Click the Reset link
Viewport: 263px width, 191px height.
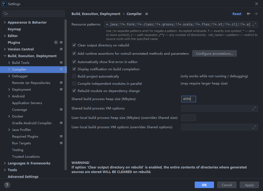click(237, 14)
